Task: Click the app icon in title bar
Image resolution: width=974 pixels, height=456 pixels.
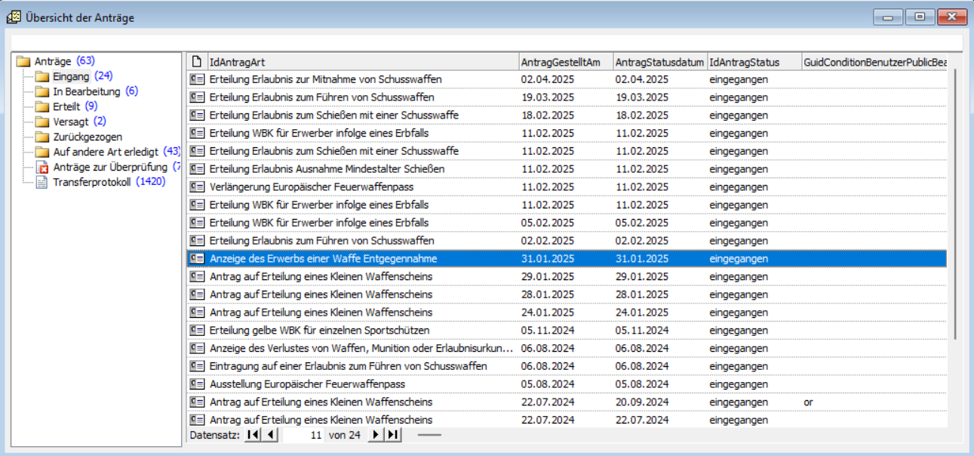Action: [x=14, y=17]
